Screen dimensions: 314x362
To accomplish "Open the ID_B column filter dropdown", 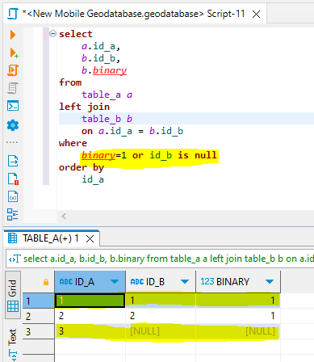I will pos(185,282).
